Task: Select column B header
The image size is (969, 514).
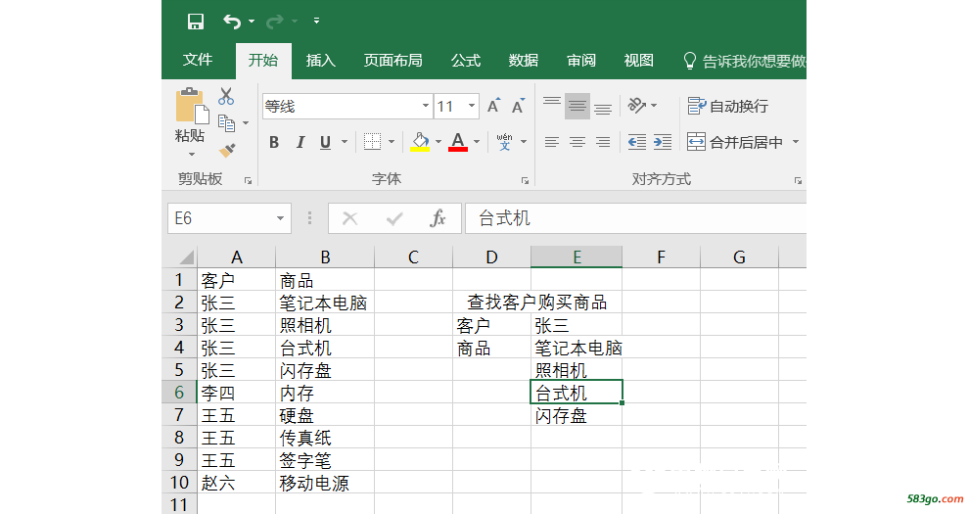Action: pos(325,257)
